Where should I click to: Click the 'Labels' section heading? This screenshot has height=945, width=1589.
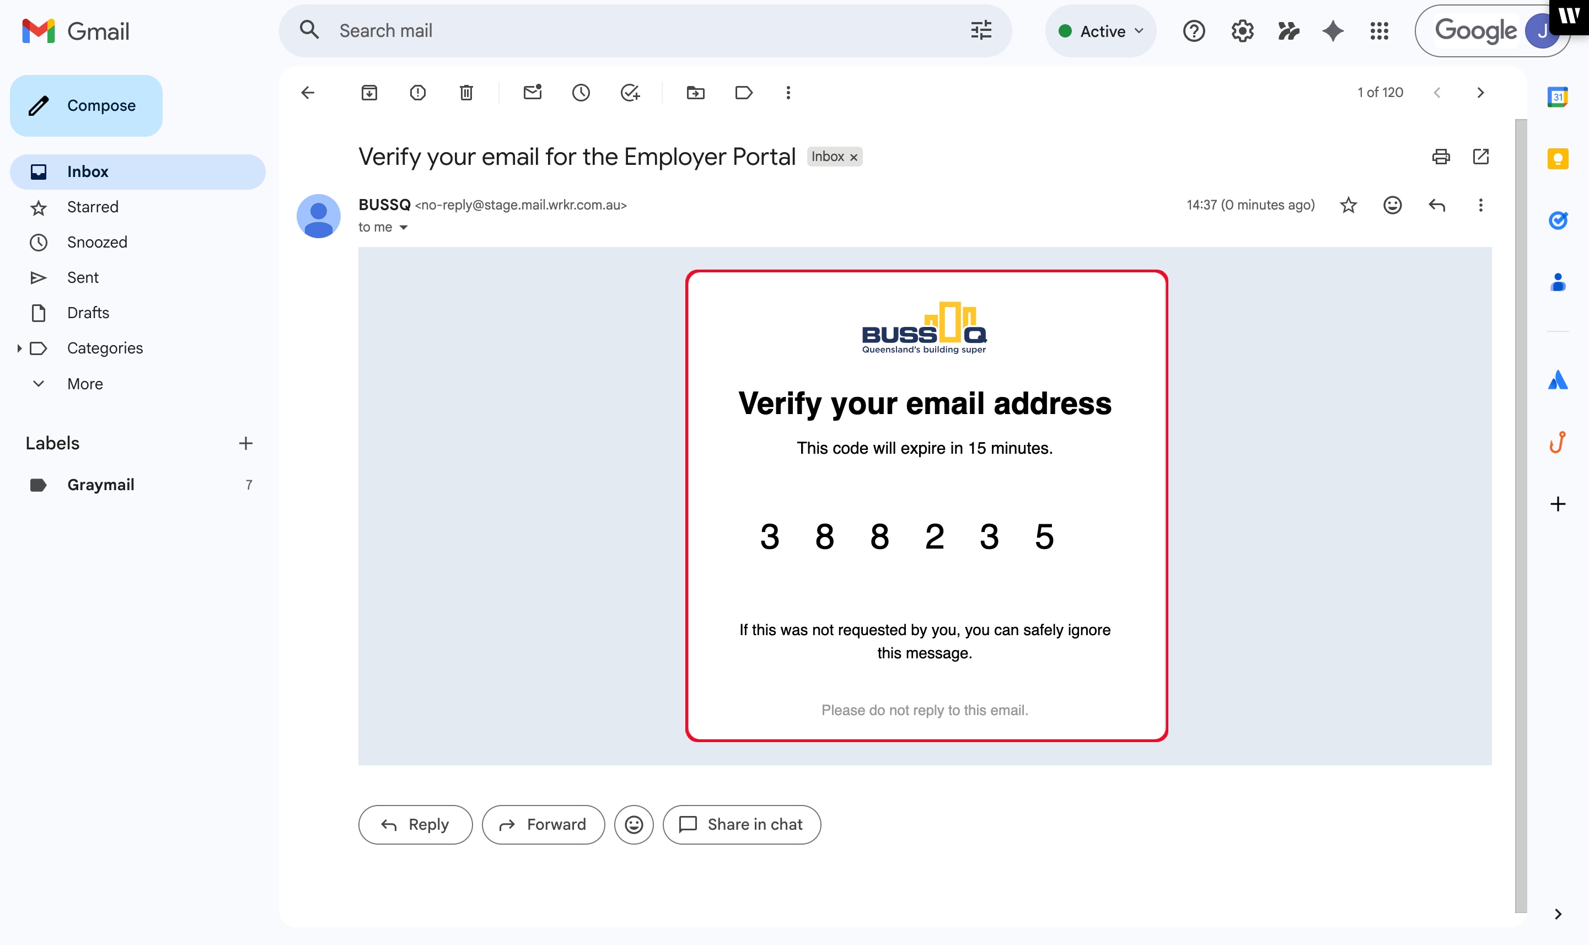(x=53, y=443)
